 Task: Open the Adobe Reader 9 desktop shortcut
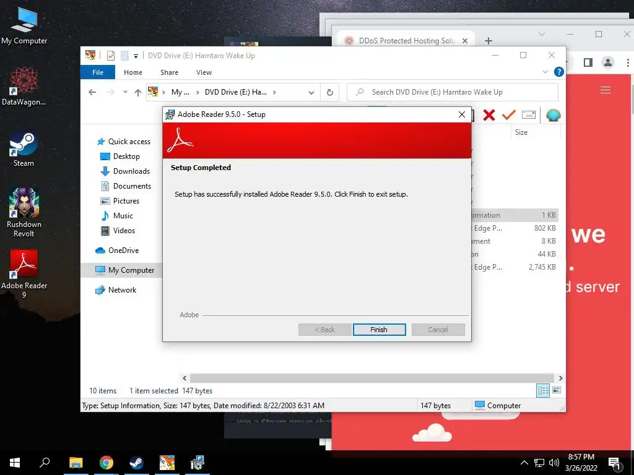(24, 274)
